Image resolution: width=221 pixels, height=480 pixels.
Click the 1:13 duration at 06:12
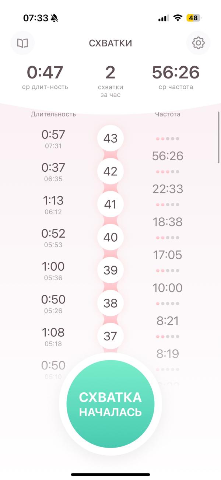coord(53,204)
